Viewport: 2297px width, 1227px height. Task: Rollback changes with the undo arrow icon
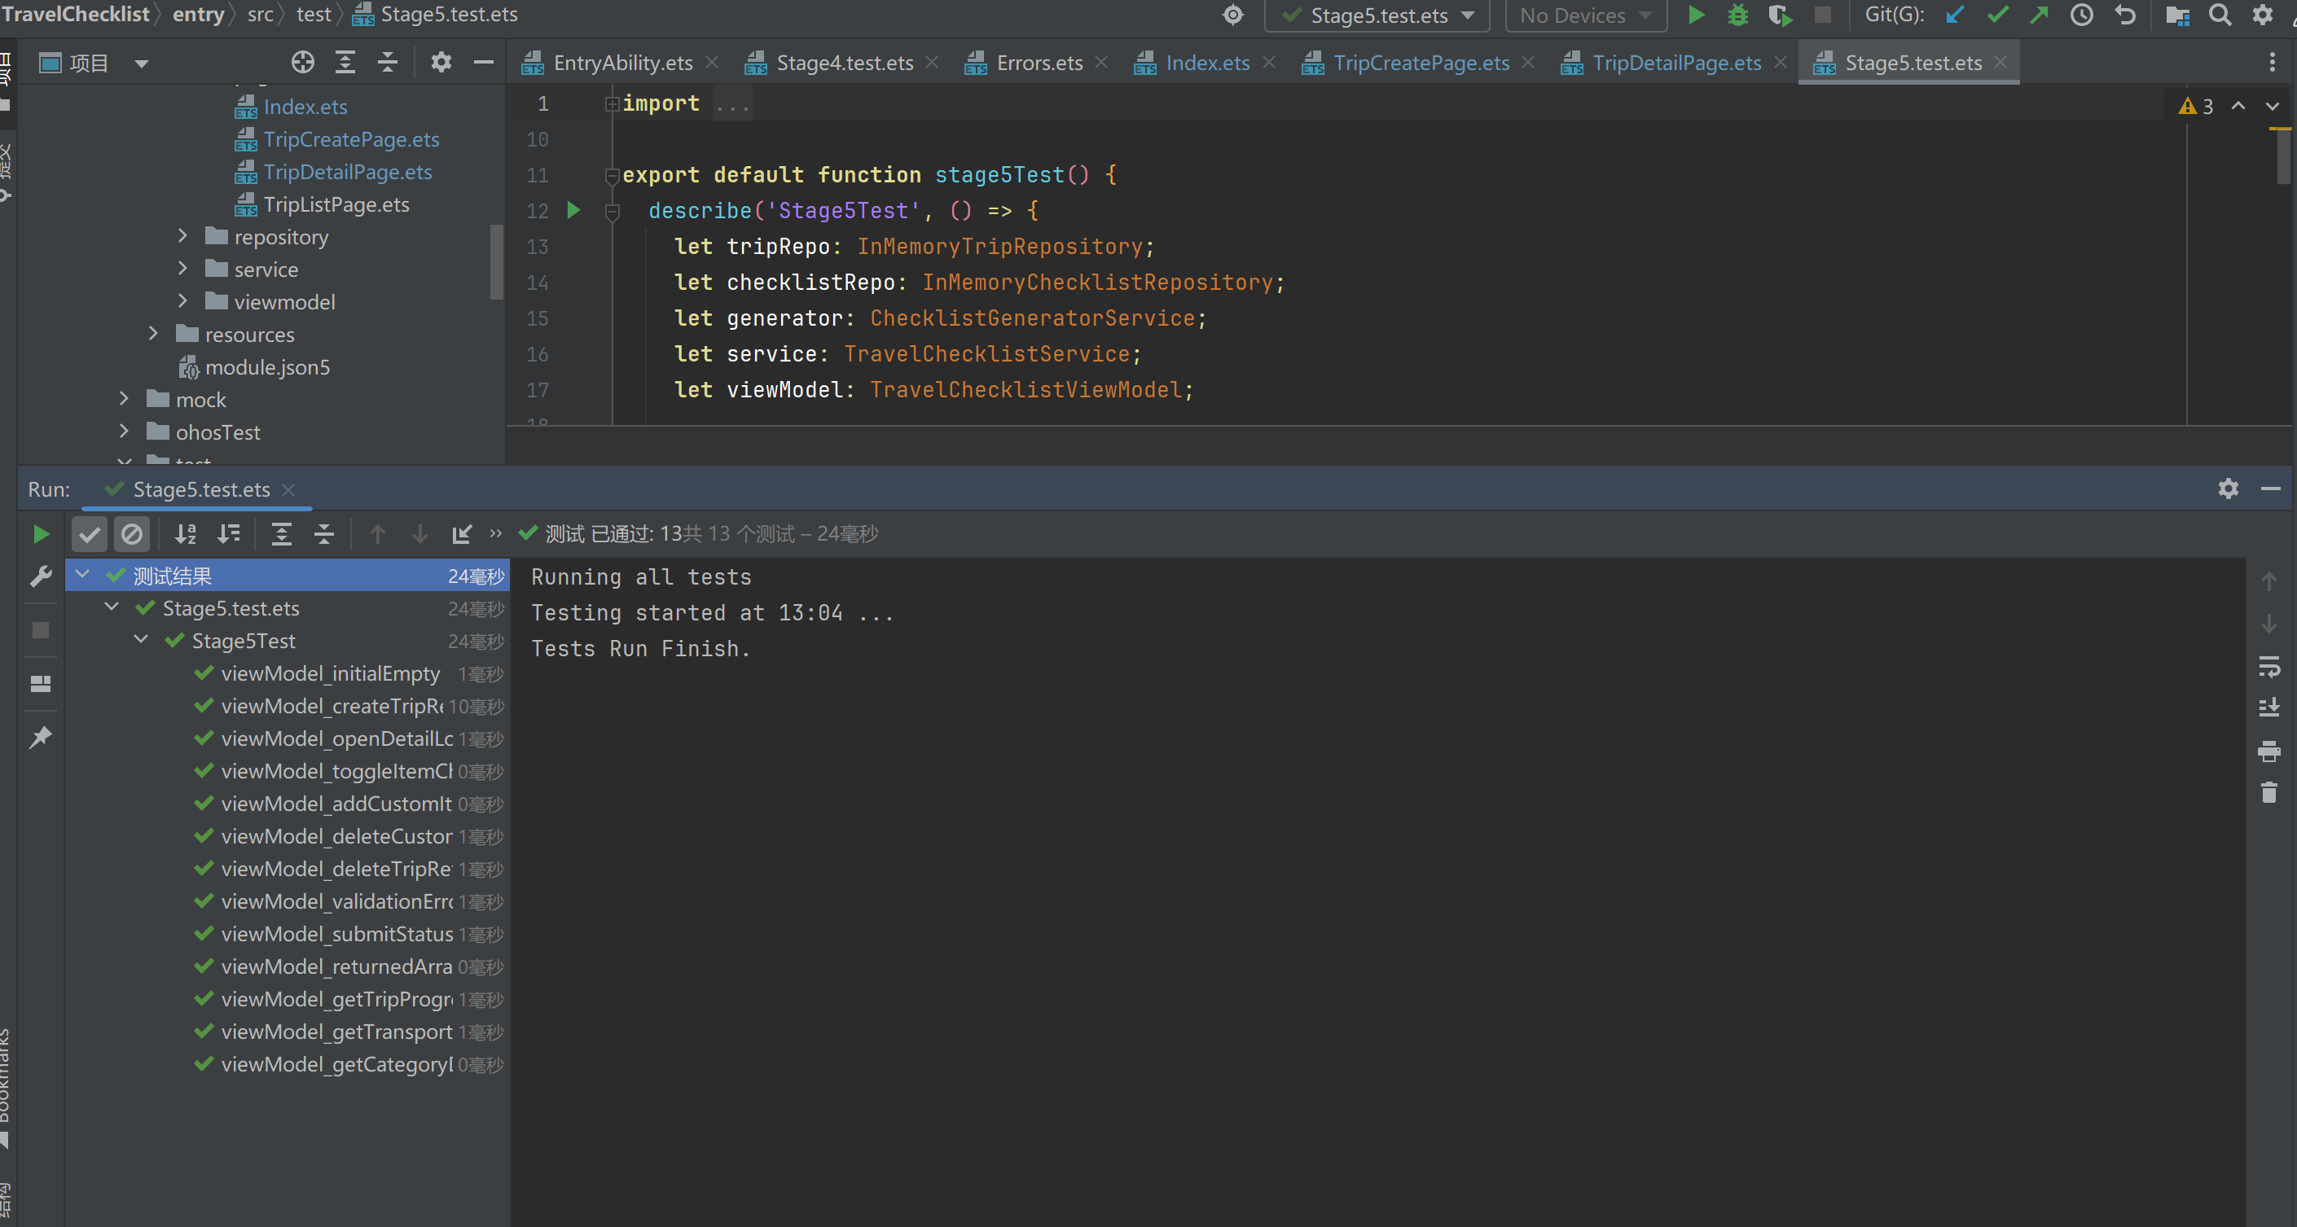2125,15
